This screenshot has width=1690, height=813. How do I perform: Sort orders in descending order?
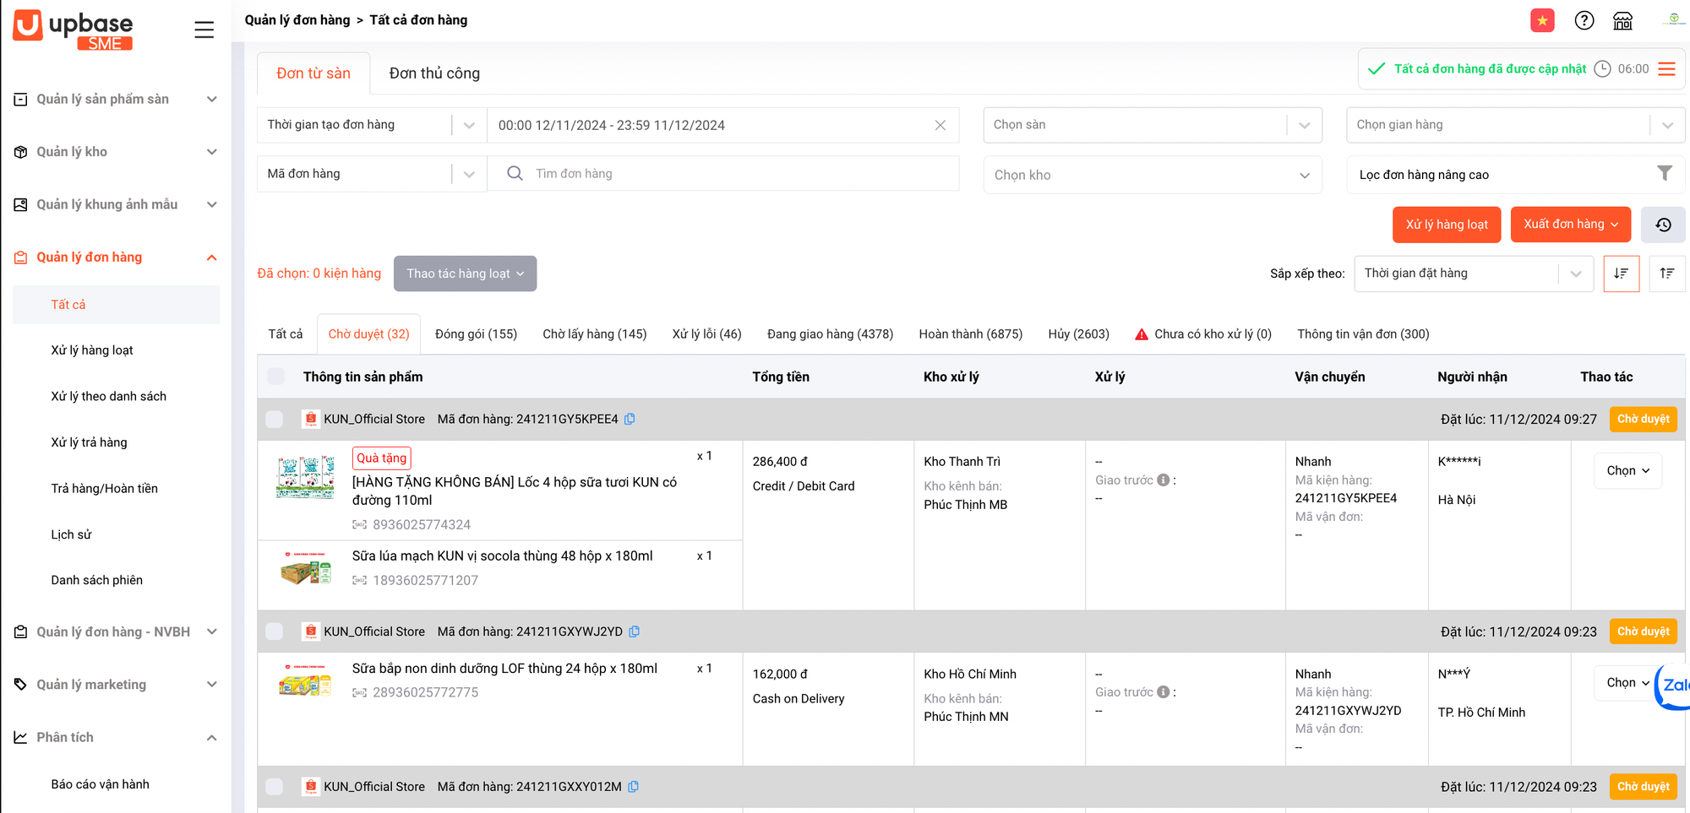(x=1621, y=274)
